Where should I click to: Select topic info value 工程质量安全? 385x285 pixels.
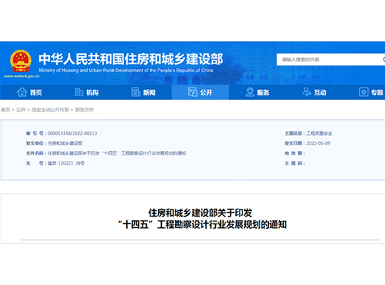(x=319, y=133)
